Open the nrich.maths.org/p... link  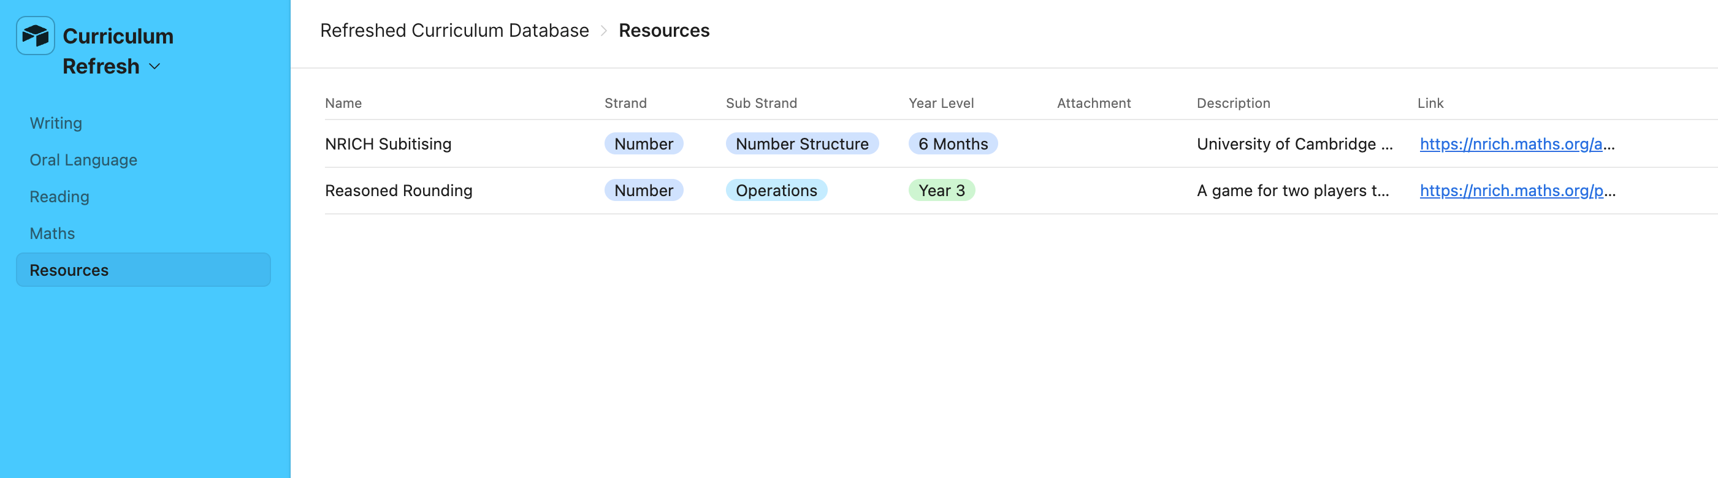click(1518, 191)
